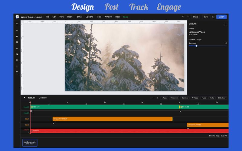This screenshot has height=151, width=242.
Task: Click the Seconds duration slider handle
Action: point(196,46)
